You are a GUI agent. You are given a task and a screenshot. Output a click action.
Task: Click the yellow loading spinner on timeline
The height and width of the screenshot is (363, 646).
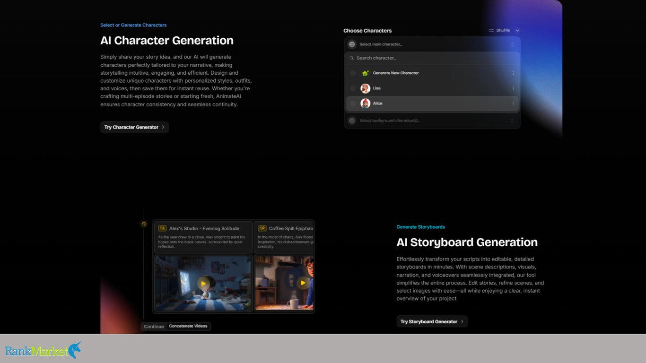click(144, 224)
